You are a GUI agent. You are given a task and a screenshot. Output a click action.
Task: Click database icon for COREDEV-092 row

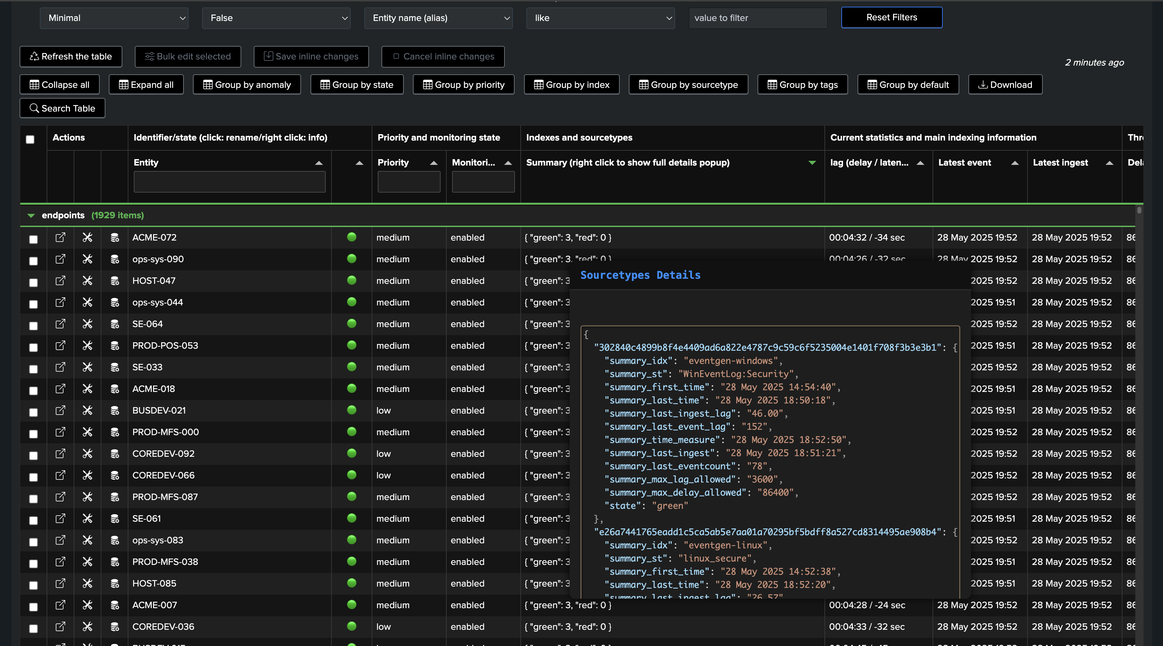pyautogui.click(x=115, y=454)
